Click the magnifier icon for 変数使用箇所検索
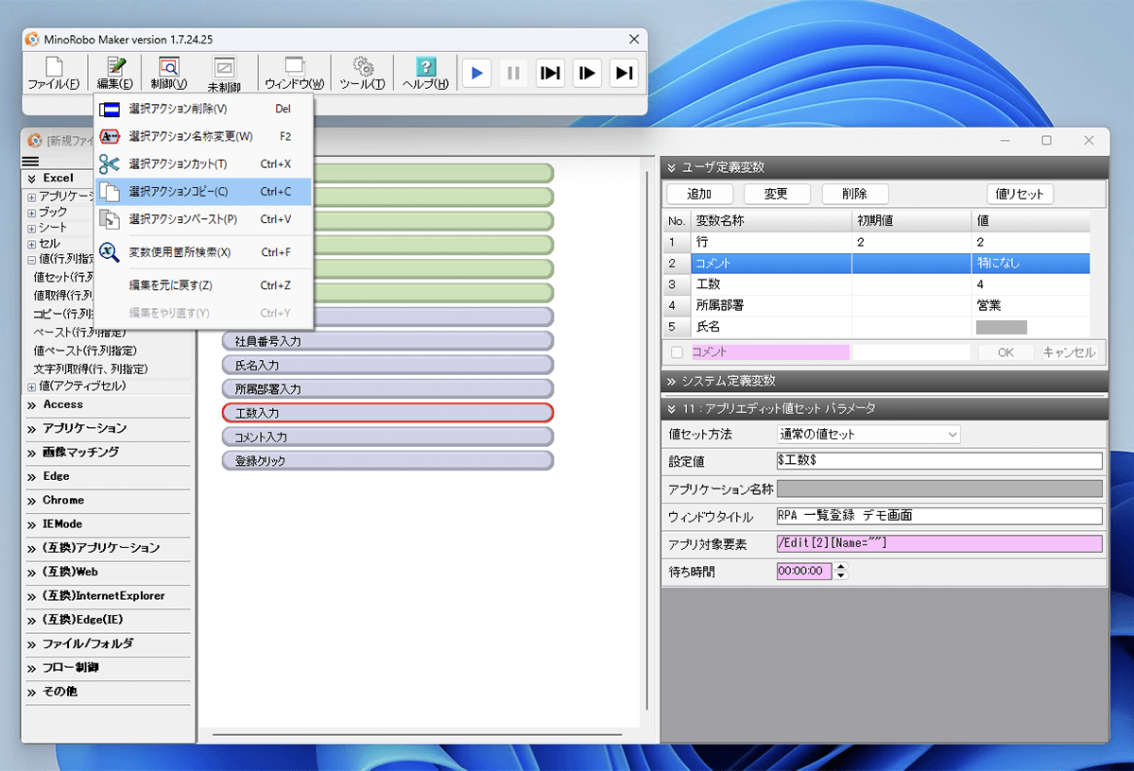Image resolution: width=1134 pixels, height=771 pixels. tap(110, 252)
